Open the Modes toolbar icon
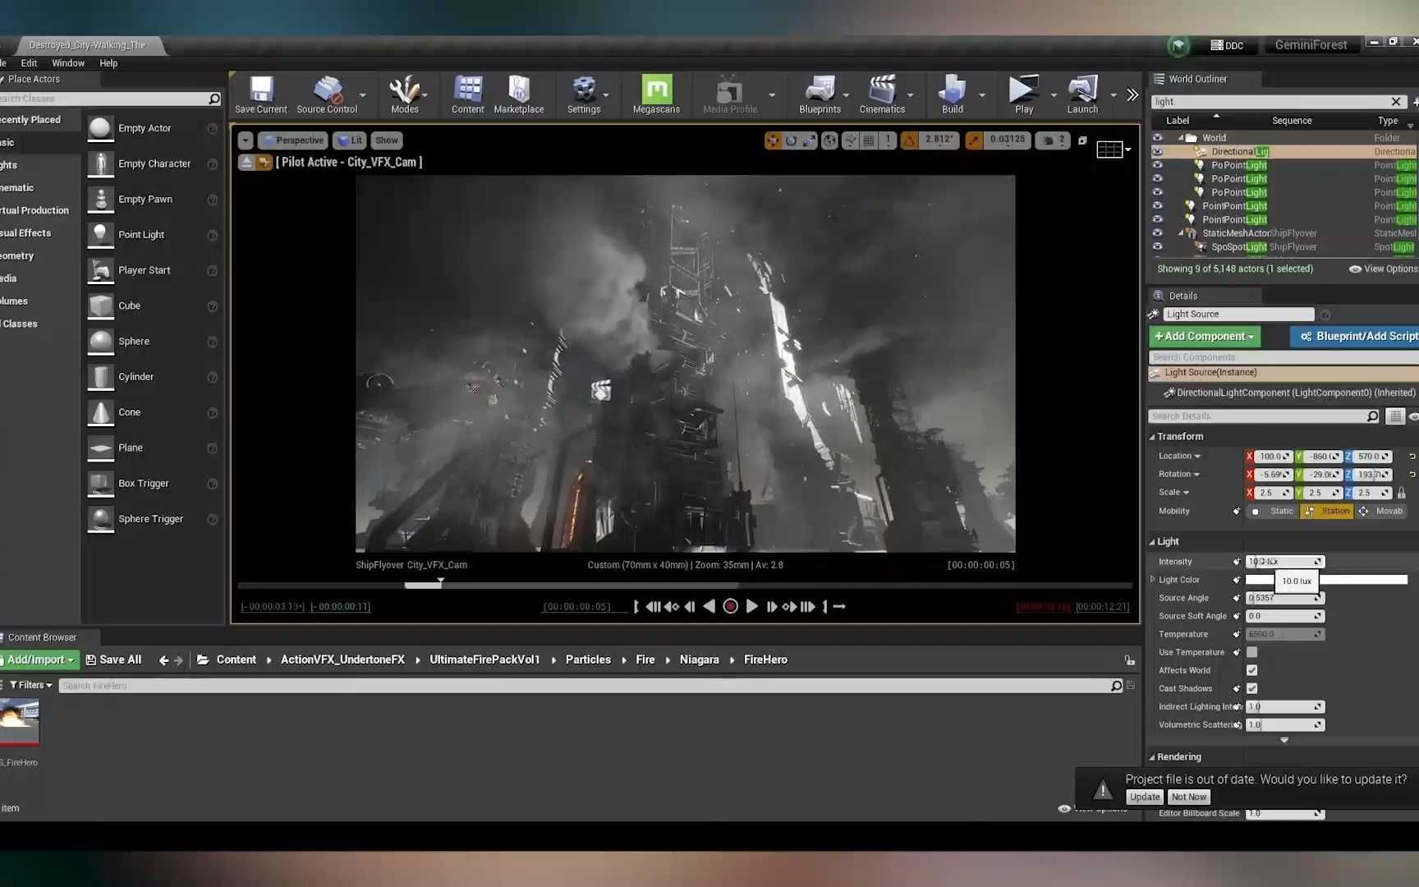 click(x=404, y=94)
